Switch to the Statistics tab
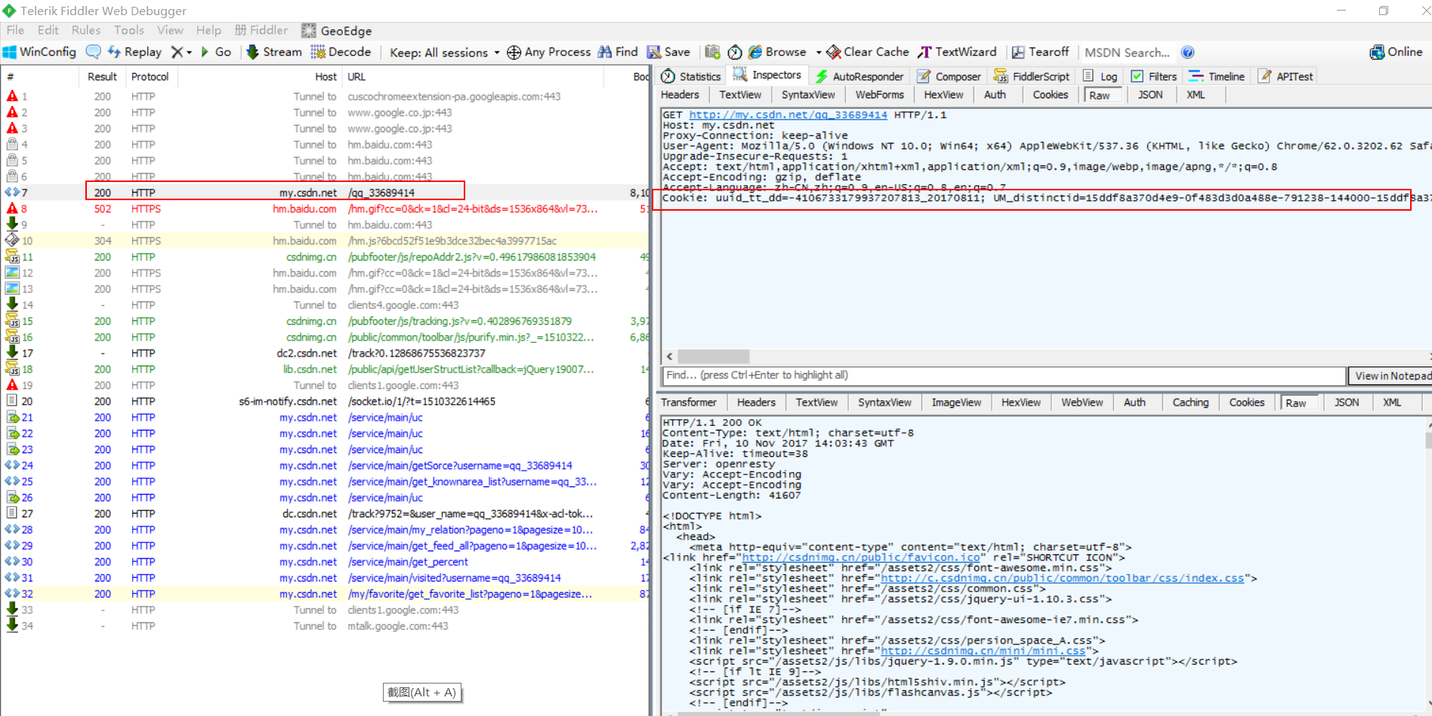 (691, 76)
